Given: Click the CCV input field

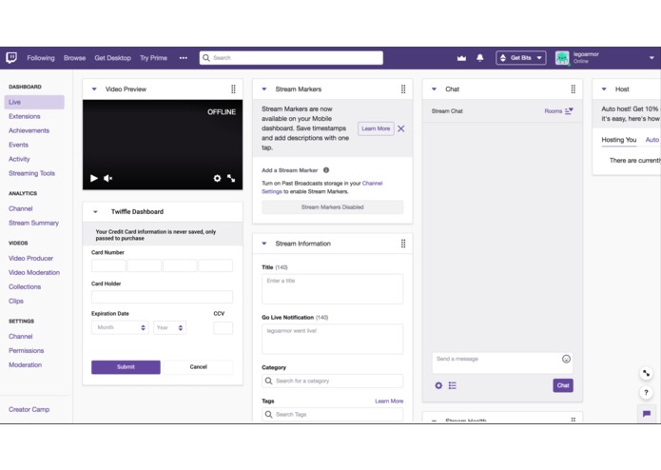Looking at the screenshot, I should (223, 328).
